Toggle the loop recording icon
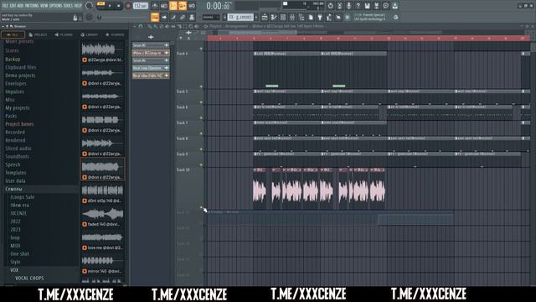 192,6
